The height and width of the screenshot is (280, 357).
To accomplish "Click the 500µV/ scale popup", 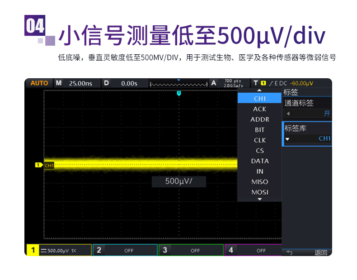I will [x=179, y=181].
